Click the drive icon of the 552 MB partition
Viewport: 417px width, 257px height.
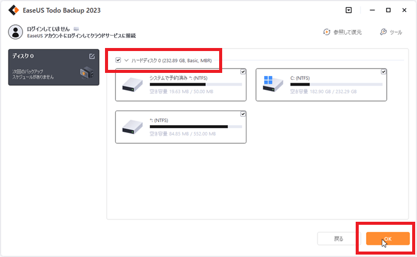click(132, 127)
